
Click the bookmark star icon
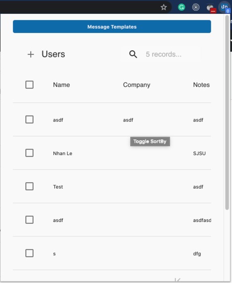pyautogui.click(x=164, y=7)
